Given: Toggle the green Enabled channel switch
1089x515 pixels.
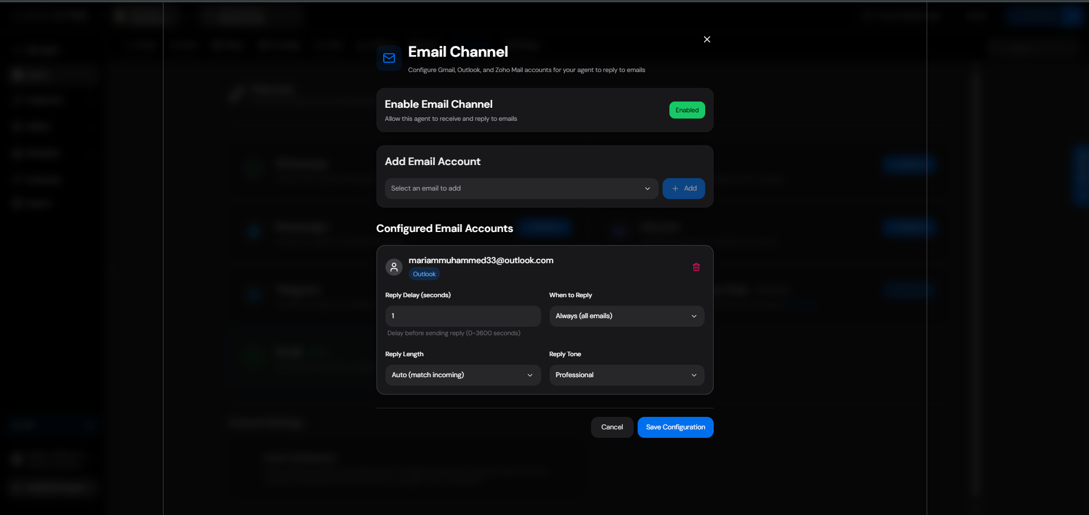Looking at the screenshot, I should [687, 110].
